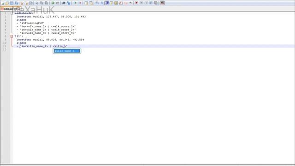Disable the highlighted indent guide button
Viewport: 295px width, 166px height.
pyautogui.click(x=107, y=3)
